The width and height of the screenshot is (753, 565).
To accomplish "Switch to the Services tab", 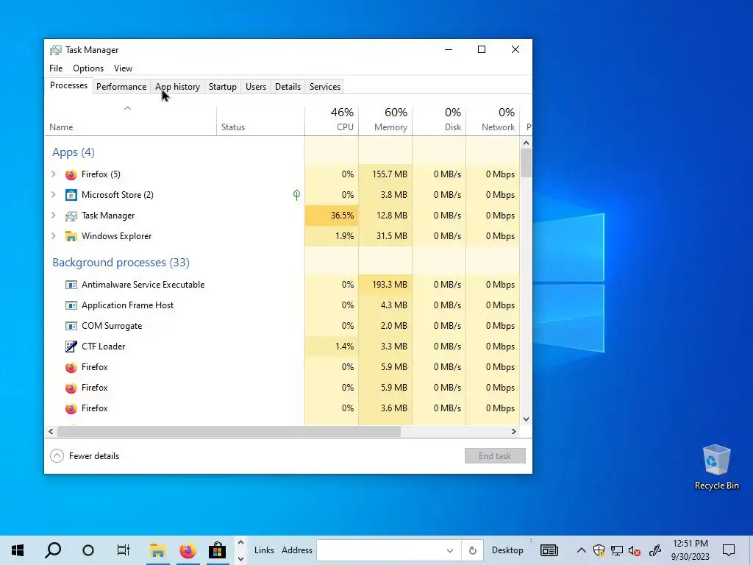I will coord(324,87).
